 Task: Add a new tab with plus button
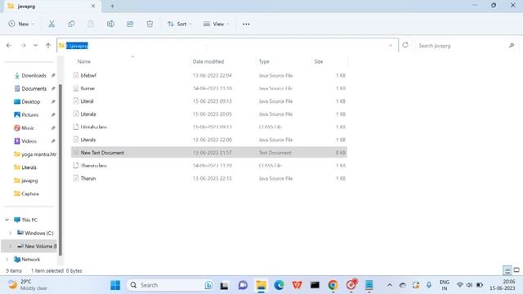point(112,7)
